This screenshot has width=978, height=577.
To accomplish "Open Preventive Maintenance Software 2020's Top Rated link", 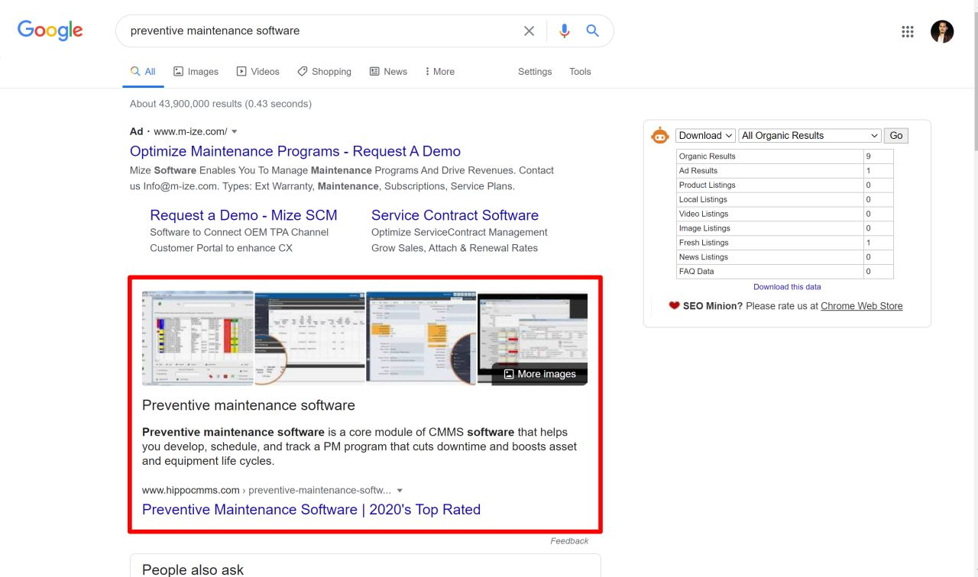I will tap(311, 509).
